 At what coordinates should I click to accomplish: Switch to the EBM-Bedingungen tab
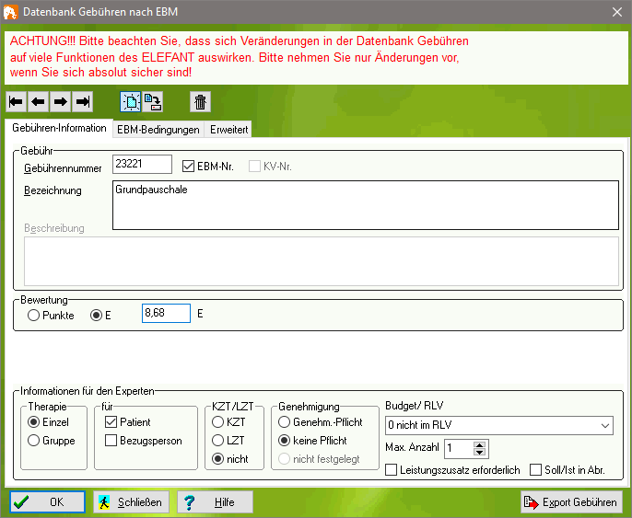pos(158,130)
